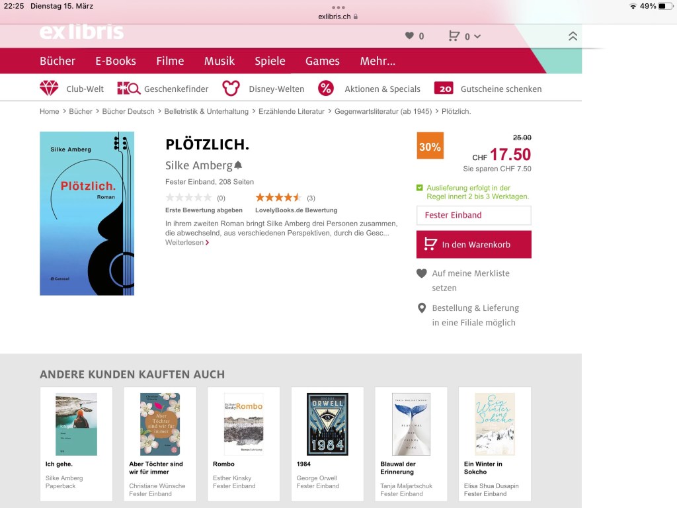Click the bell icon beside Silke Amberg
677x508 pixels.
[238, 165]
